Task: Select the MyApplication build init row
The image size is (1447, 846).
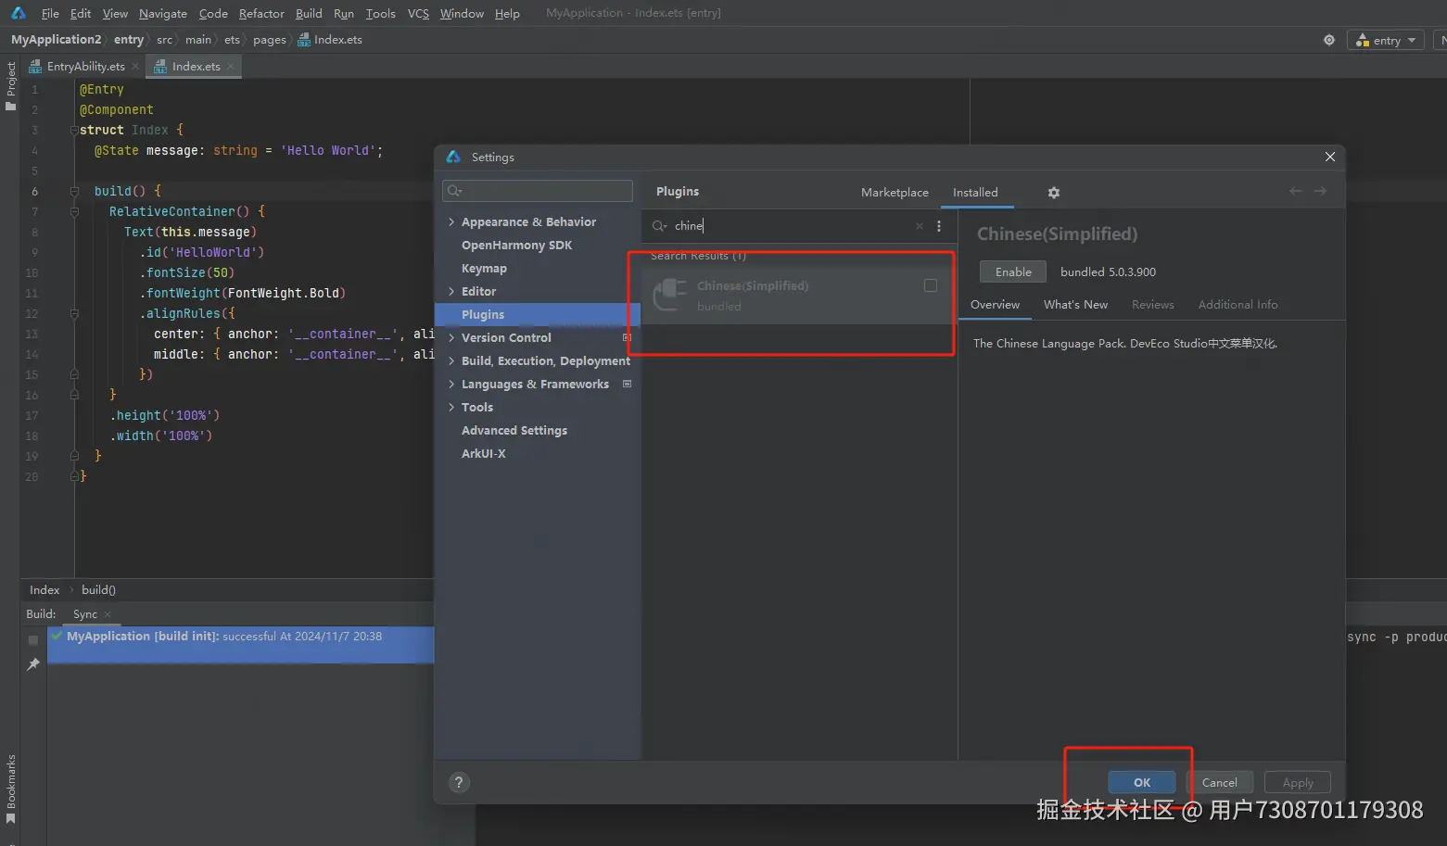Action: (241, 645)
